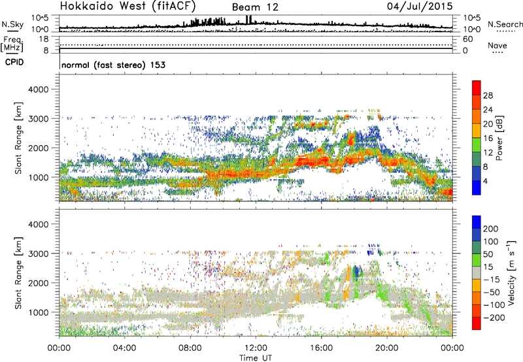523x362 pixels.
Task: Click the '12:00' time tick label
Action: coord(256,348)
